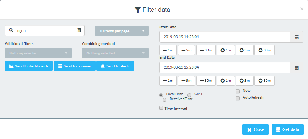Select the LocalTime radio button
The height and width of the screenshot is (139, 308).
pyautogui.click(x=161, y=95)
